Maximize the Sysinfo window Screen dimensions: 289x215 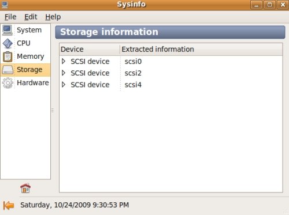click(269, 5)
